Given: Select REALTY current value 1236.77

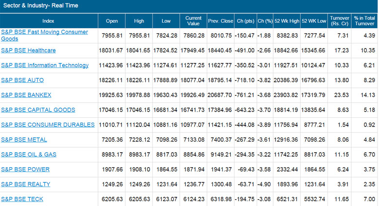Looking at the screenshot, I should click(x=194, y=184).
